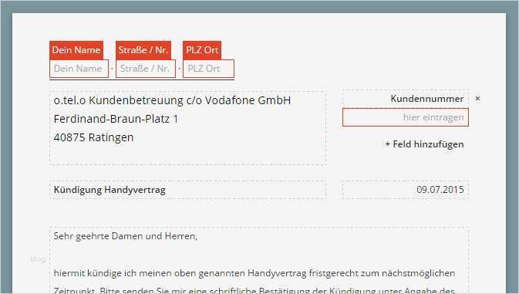Select the 'PLZ Ort' input field

pos(208,69)
